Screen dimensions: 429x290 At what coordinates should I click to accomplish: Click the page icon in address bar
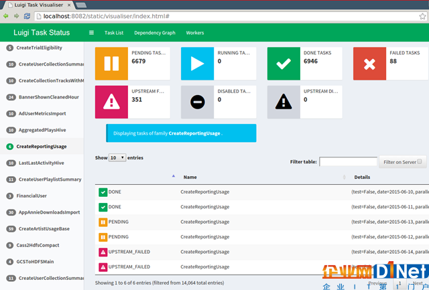(39, 16)
